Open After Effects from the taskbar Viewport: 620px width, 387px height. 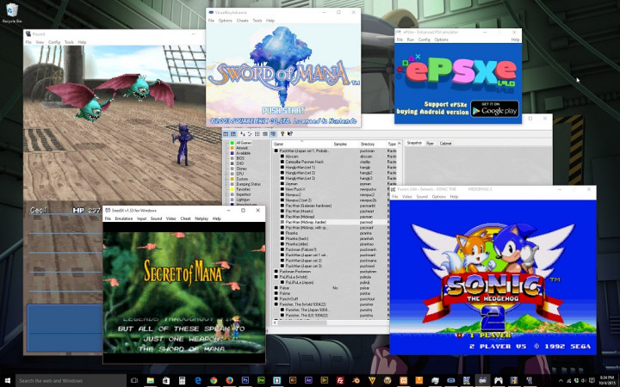click(x=309, y=381)
